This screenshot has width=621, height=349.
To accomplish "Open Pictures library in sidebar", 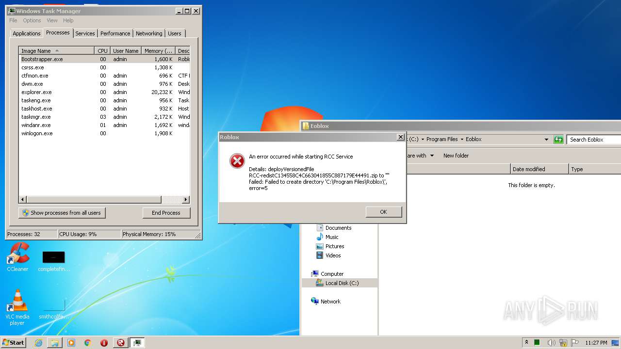I will click(330, 246).
